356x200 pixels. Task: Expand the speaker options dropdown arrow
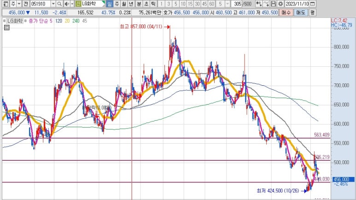72,4
